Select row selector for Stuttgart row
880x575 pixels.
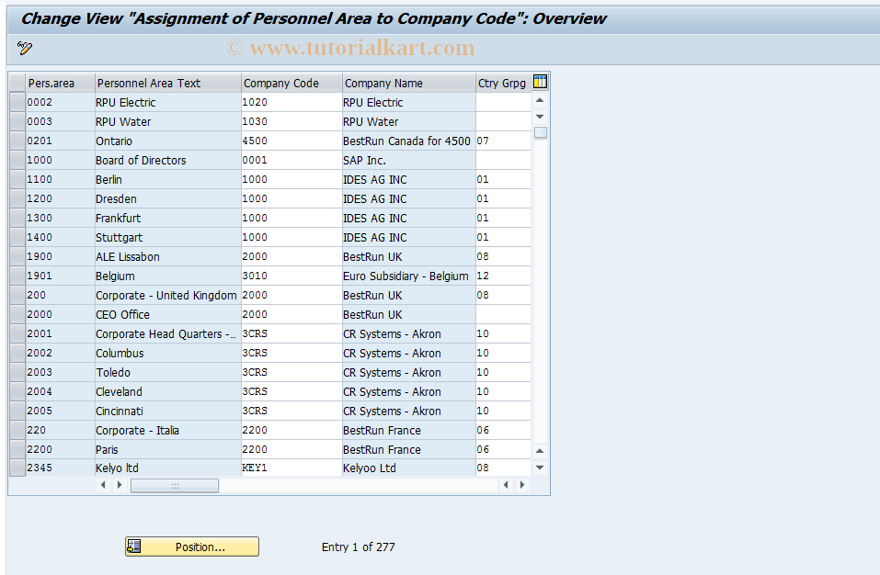click(17, 237)
